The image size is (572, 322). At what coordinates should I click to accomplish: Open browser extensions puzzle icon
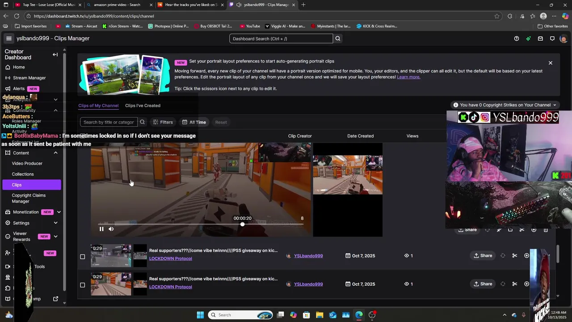pyautogui.click(x=510, y=16)
